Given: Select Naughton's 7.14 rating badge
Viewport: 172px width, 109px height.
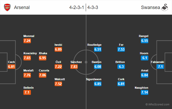Looking at the screenshot, I should (x=144, y=92).
